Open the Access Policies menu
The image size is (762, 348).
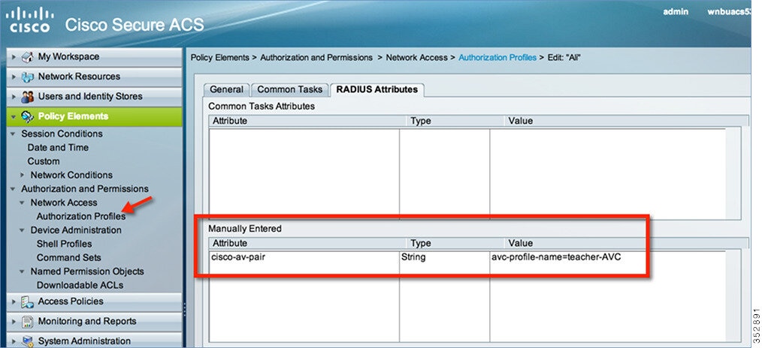94,301
